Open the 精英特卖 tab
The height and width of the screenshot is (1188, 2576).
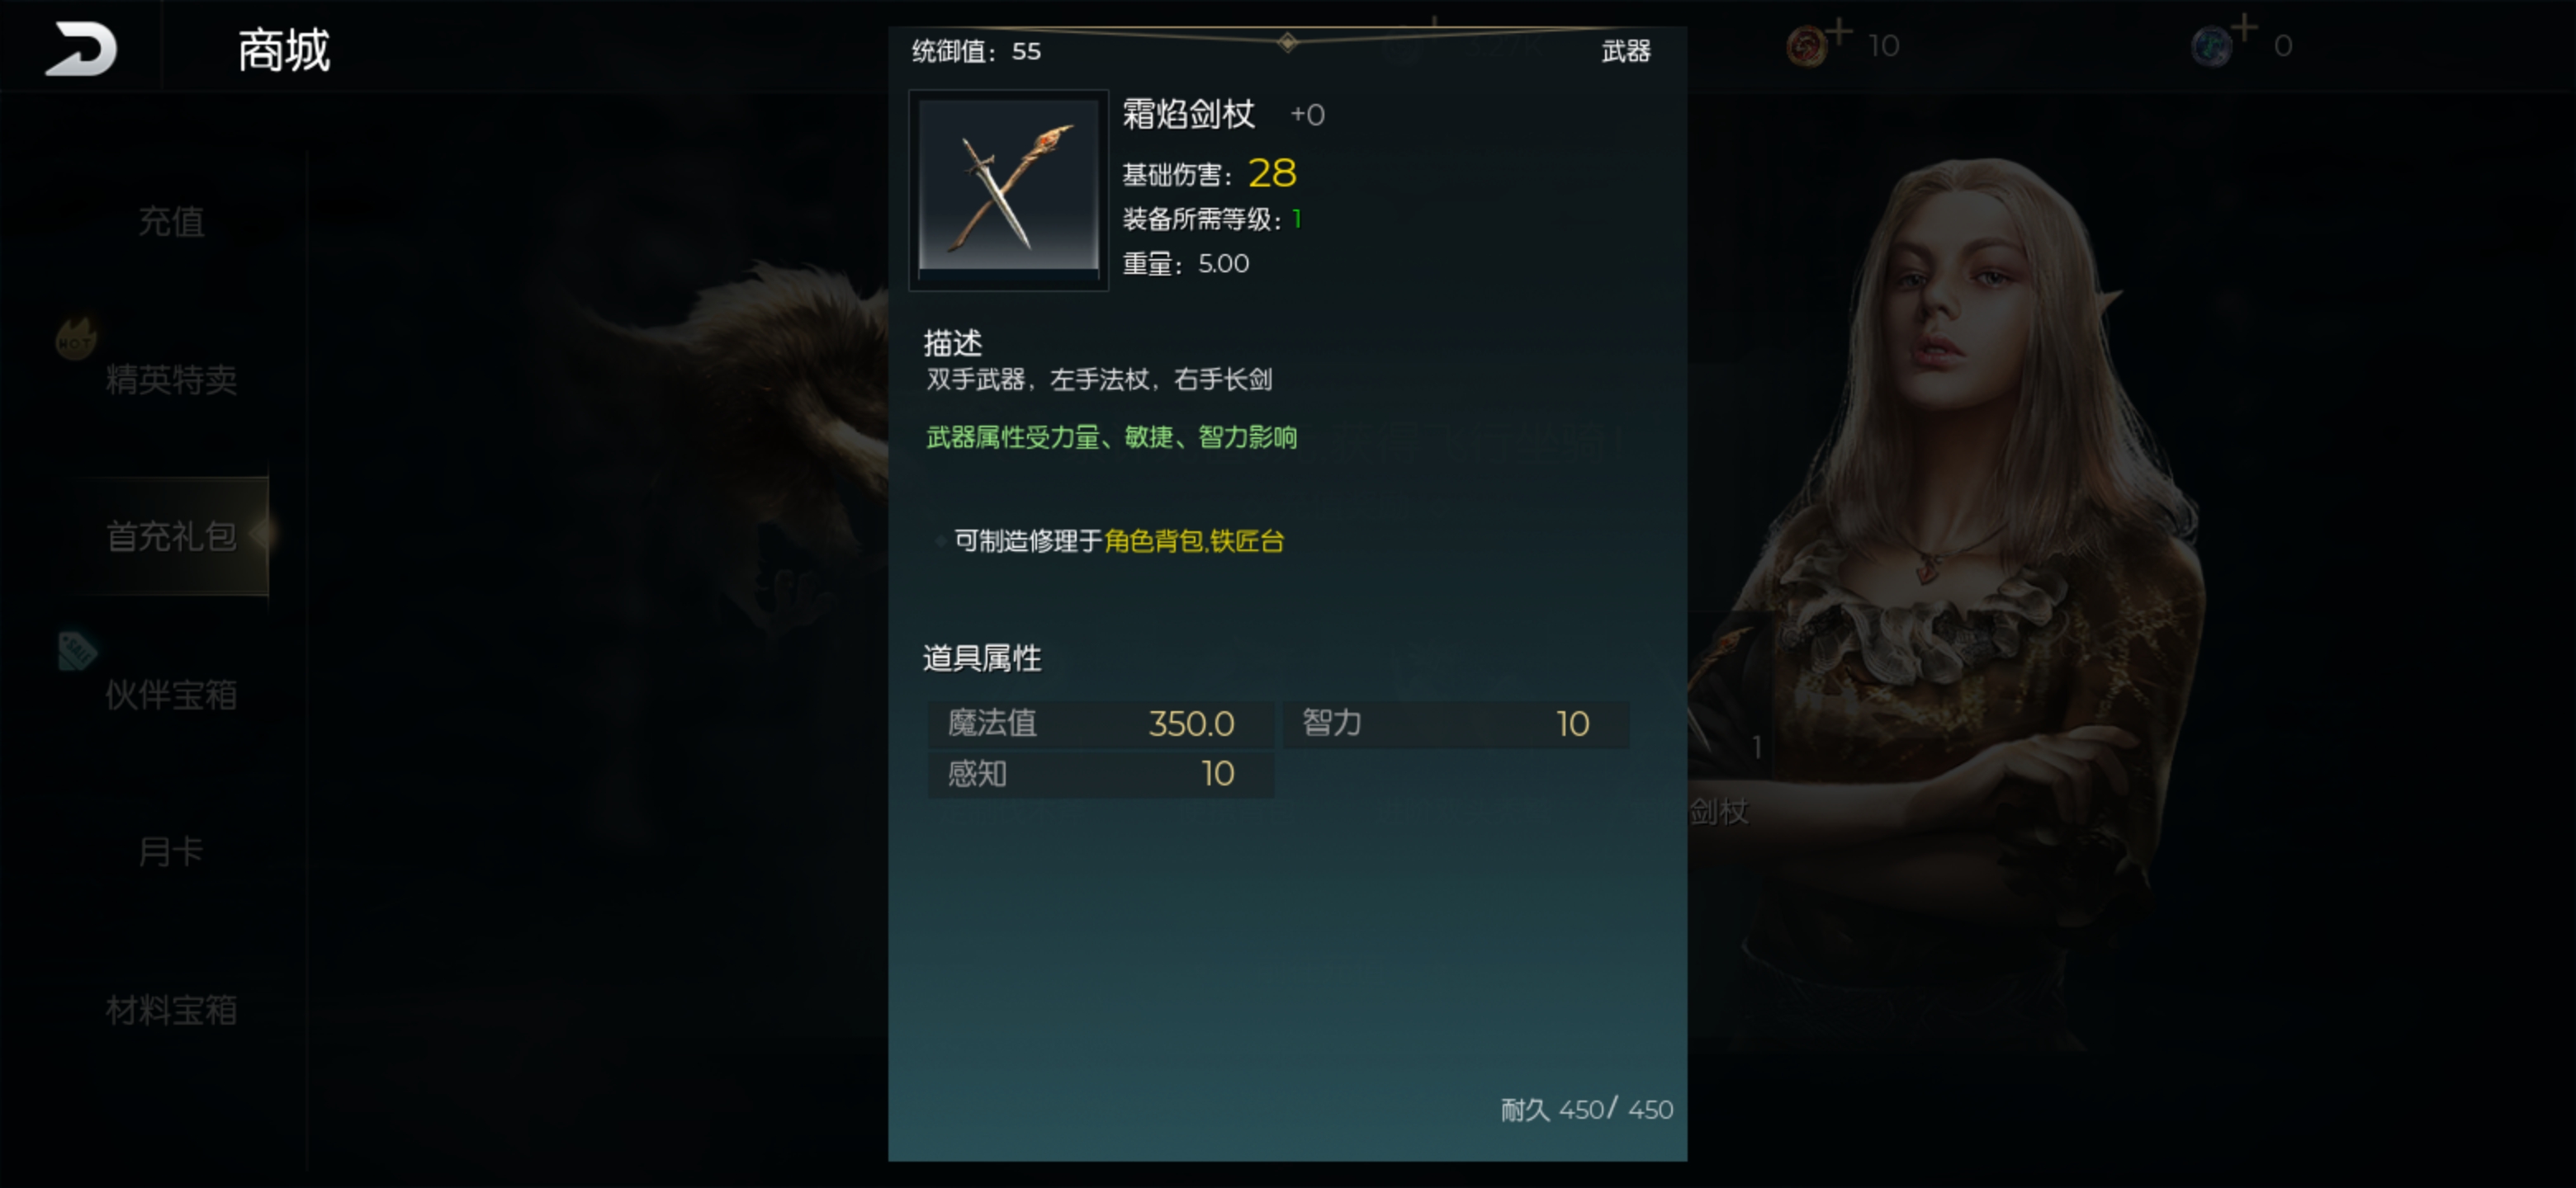click(171, 379)
